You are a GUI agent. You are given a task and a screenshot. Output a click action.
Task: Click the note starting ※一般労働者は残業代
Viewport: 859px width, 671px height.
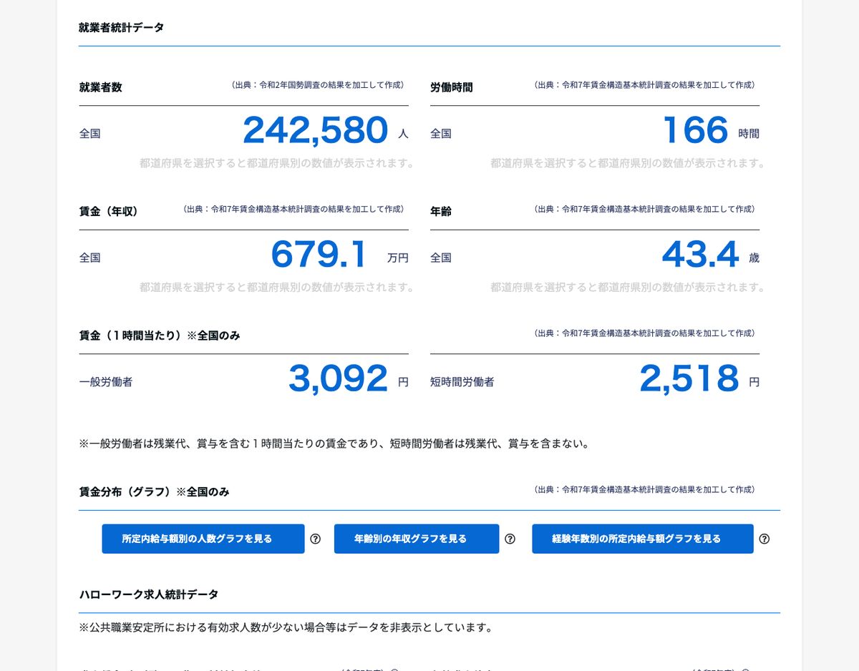click(x=335, y=444)
